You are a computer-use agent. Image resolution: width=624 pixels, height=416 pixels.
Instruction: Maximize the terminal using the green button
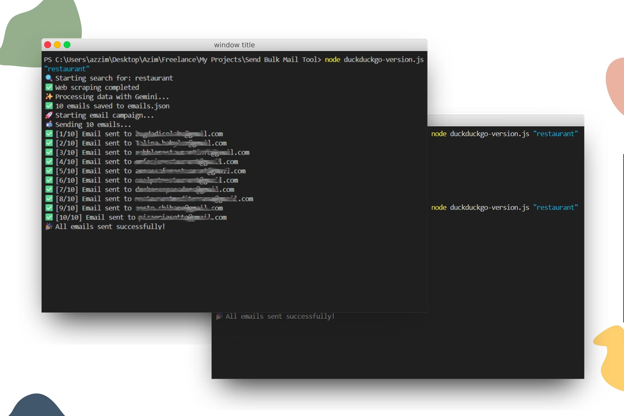point(67,45)
